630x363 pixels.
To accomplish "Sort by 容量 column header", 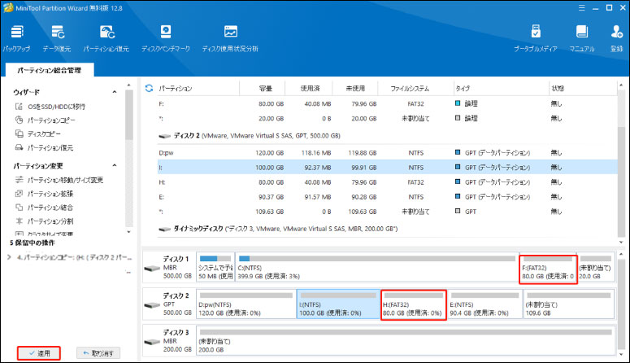I will coord(266,88).
